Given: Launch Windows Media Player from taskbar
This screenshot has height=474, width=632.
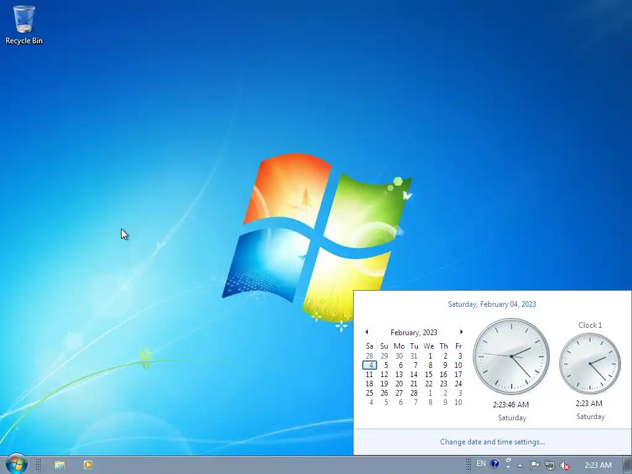Looking at the screenshot, I should pyautogui.click(x=88, y=465).
